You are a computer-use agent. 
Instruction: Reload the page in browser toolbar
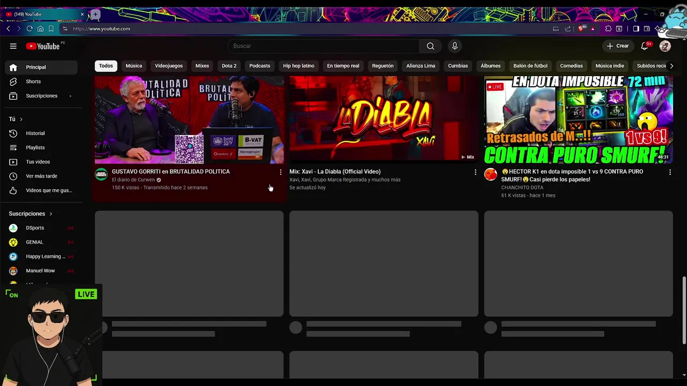click(x=30, y=28)
